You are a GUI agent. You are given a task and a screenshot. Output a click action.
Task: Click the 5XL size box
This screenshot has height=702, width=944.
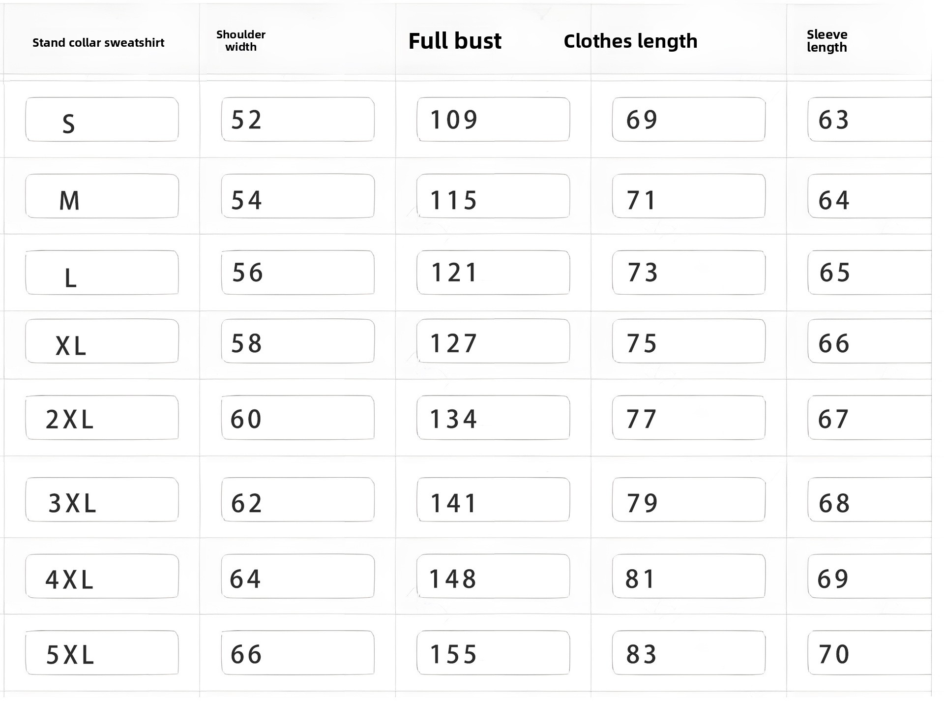(102, 653)
